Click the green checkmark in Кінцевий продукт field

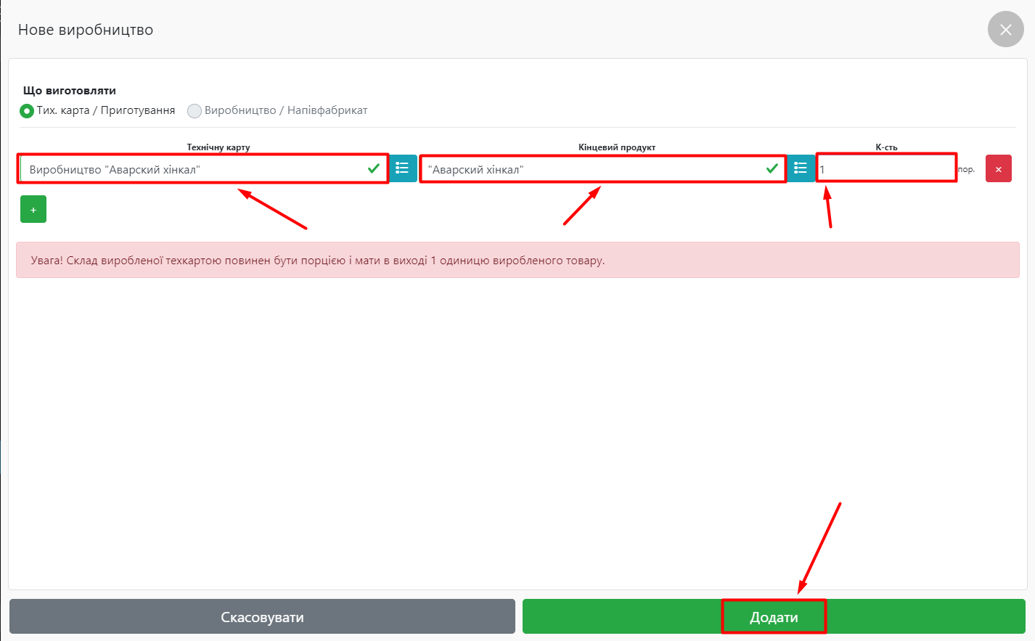(x=772, y=168)
